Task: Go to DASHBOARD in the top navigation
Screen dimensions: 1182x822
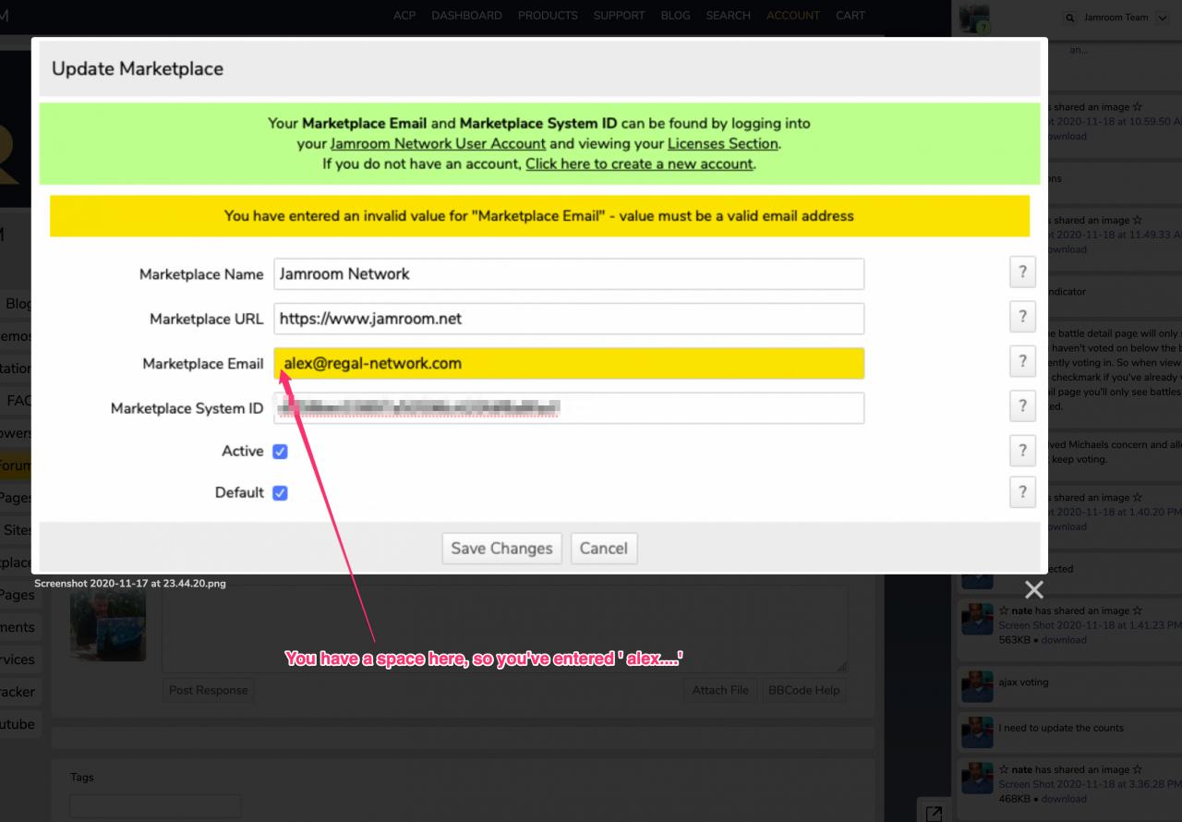Action: pos(466,15)
